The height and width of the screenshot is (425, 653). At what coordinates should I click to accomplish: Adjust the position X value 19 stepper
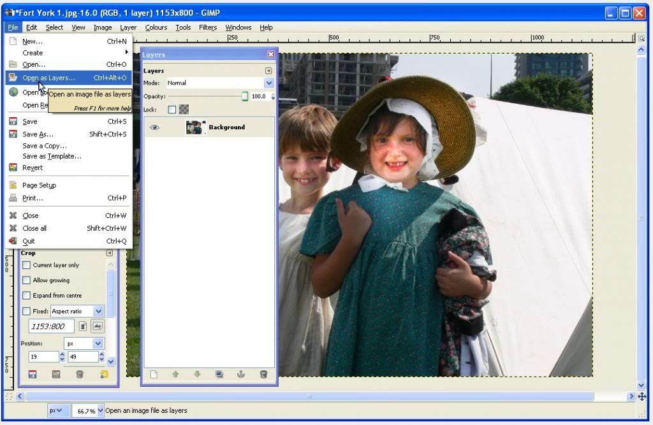pos(62,357)
